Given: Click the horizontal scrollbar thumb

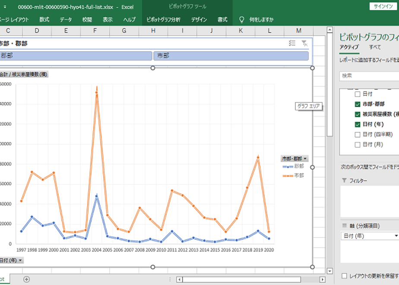Looking at the screenshot, I should click(241, 279).
